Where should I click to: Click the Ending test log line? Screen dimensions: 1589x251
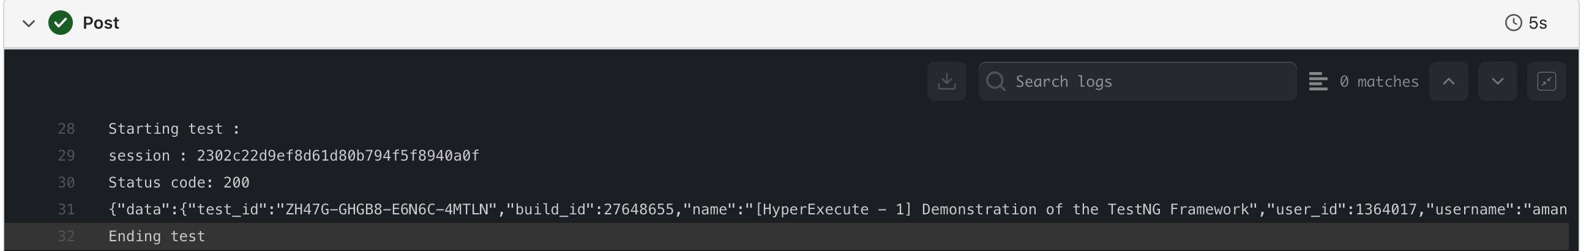coord(157,236)
